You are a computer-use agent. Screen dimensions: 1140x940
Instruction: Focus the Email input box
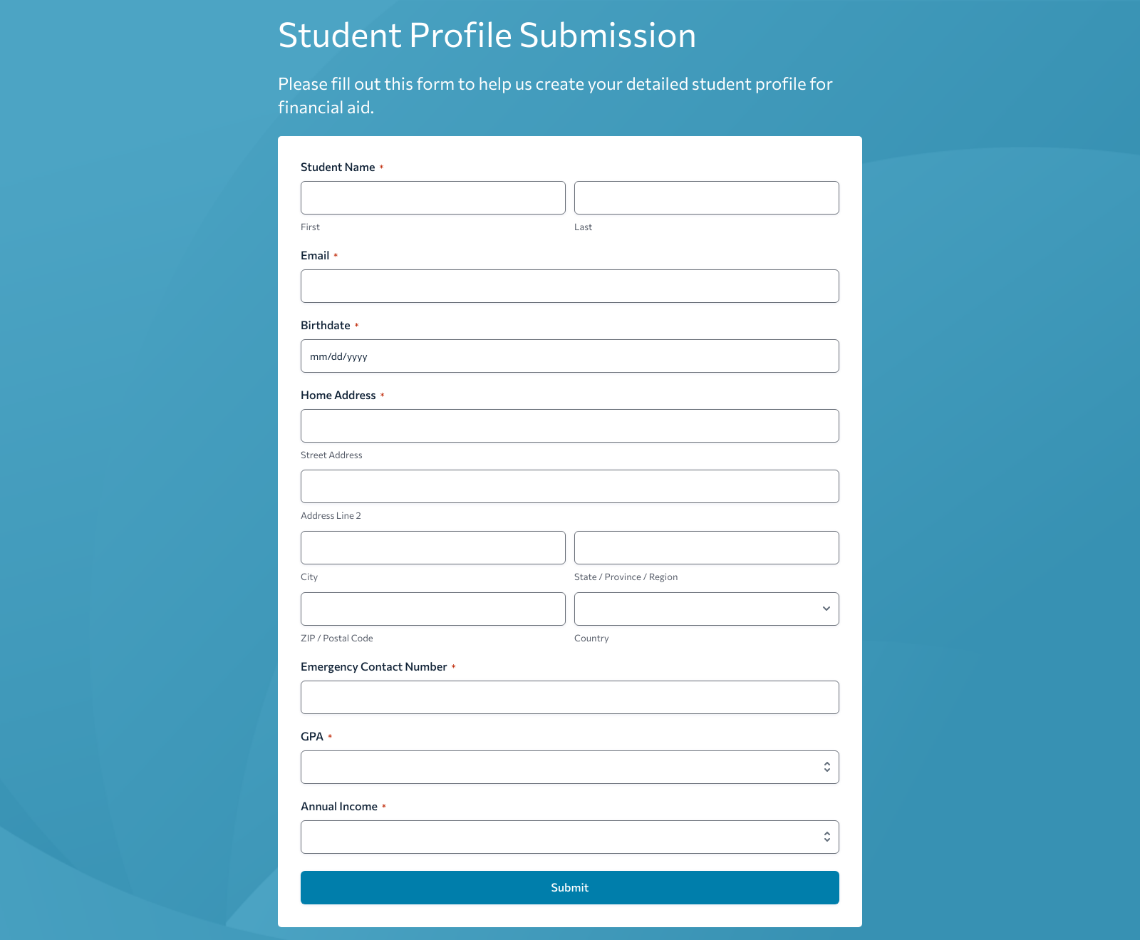(569, 286)
